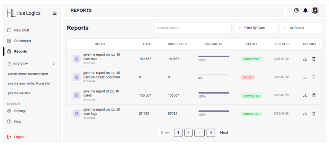Viewport: 329px width, 145px height.
Task: Click the Search reports input field
Action: coord(193,28)
